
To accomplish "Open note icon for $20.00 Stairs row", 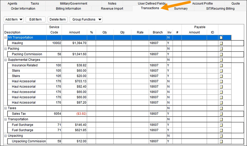I will point(221,76).
